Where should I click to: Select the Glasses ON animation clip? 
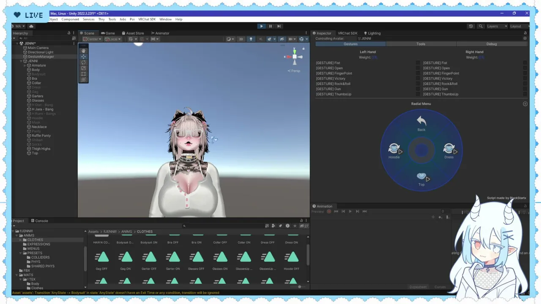(220, 260)
